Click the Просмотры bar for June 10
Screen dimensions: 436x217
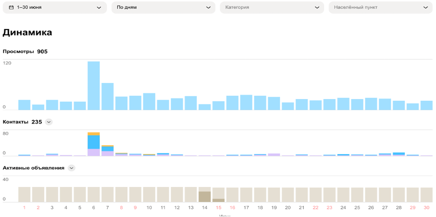click(x=149, y=102)
